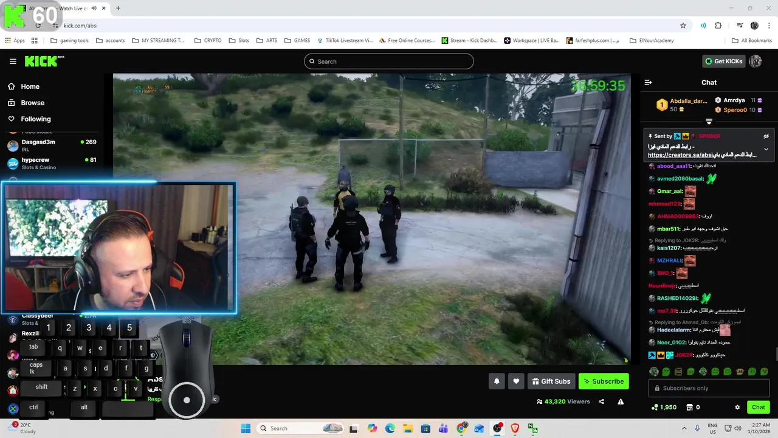Open weather widget showing 20°C Cloudy
Screen dimensions: 778x438
(x=22, y=428)
